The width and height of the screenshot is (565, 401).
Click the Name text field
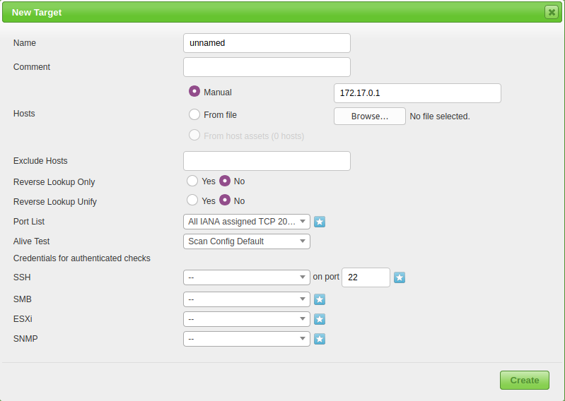point(267,43)
